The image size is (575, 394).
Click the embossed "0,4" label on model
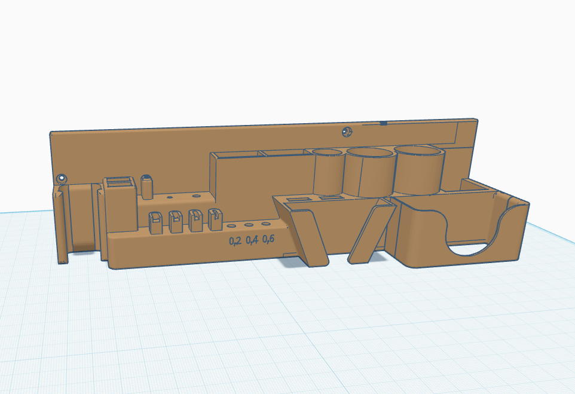tap(252, 240)
